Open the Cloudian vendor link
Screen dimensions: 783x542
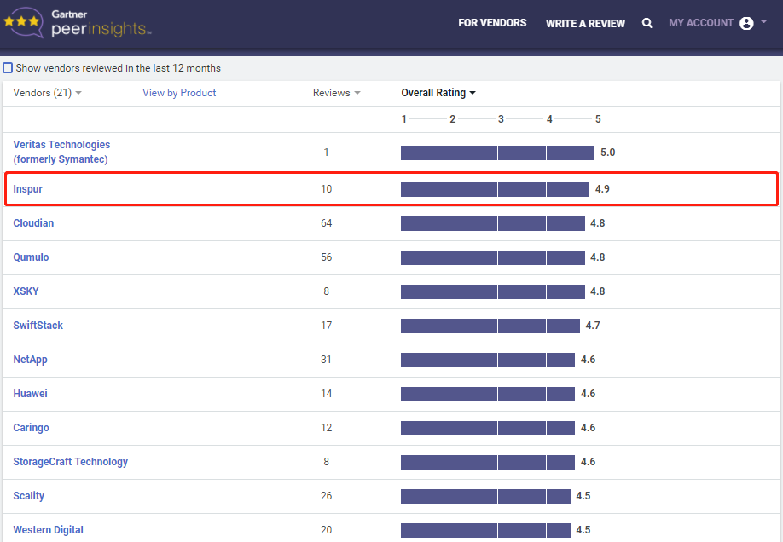coord(33,223)
